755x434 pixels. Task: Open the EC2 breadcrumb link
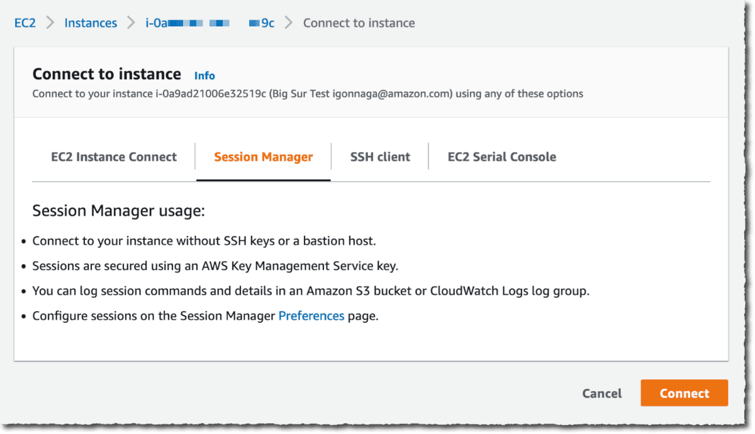(x=25, y=23)
